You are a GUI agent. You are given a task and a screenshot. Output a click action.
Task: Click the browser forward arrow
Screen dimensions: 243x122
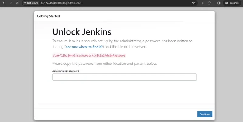10,3
